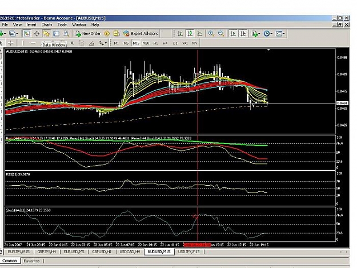Click the Data Window crosshair icon
This screenshot has width=357, height=268.
pos(37,34)
